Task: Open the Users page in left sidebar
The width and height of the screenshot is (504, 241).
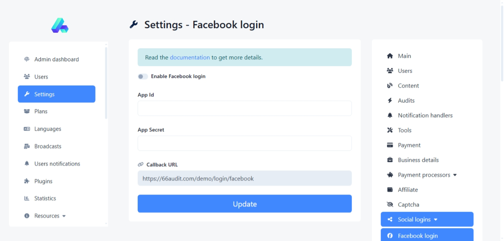Action: click(41, 77)
